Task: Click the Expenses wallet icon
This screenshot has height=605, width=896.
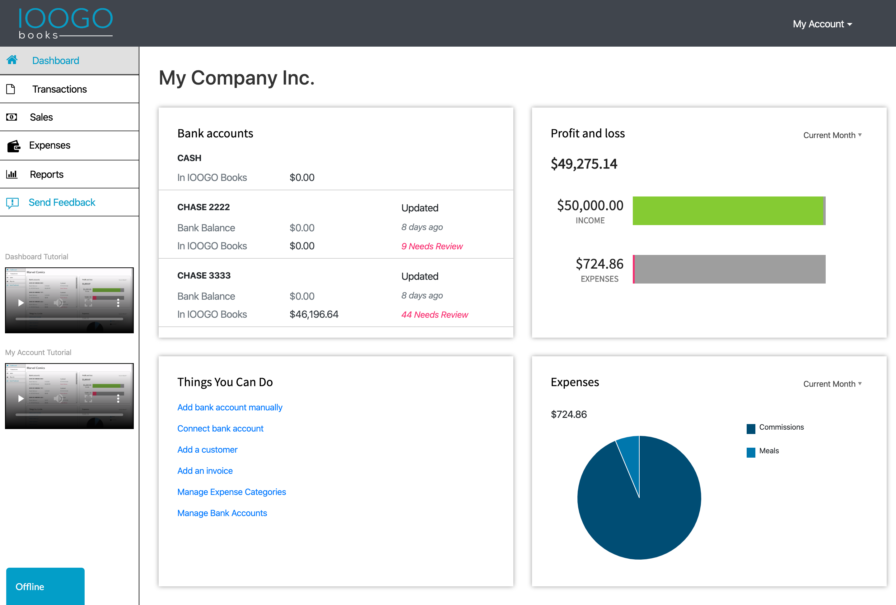Action: click(x=13, y=146)
